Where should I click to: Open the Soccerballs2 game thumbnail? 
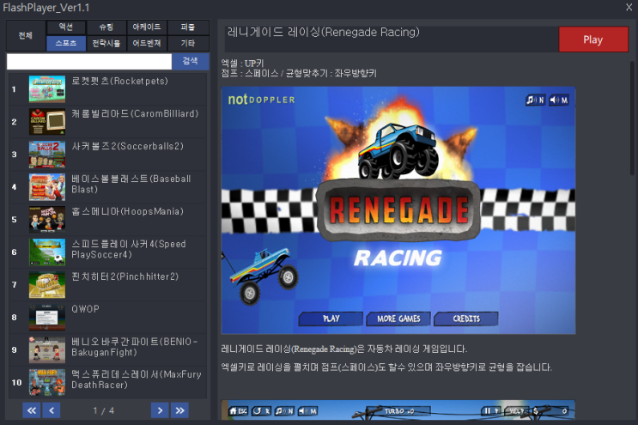[47, 155]
